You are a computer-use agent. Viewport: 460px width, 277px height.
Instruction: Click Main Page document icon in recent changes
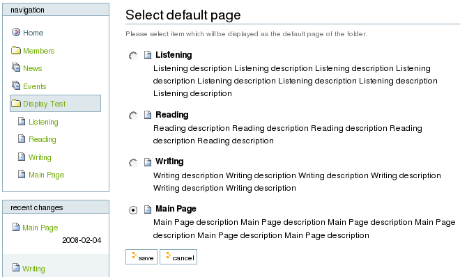click(16, 227)
